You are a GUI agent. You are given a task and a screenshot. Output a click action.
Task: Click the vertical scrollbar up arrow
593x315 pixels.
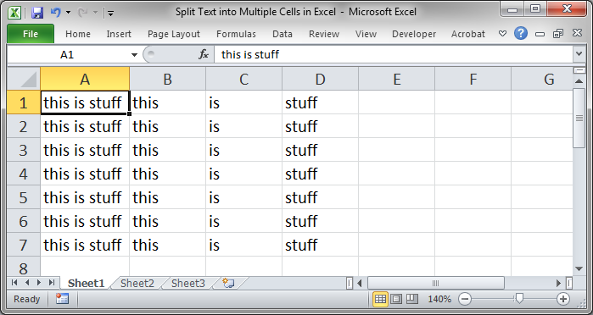579,80
